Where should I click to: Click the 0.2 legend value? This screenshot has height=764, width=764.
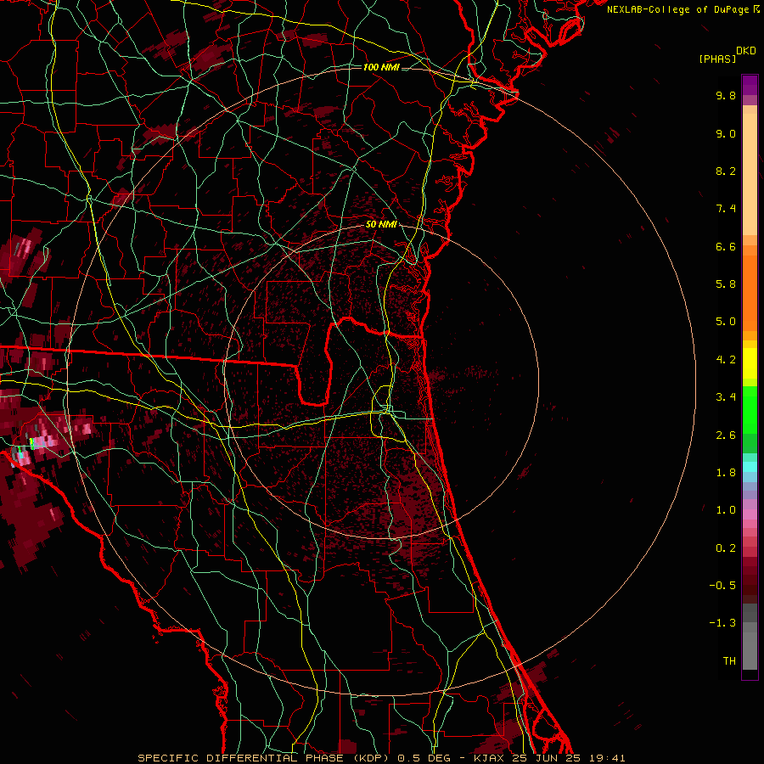(726, 548)
